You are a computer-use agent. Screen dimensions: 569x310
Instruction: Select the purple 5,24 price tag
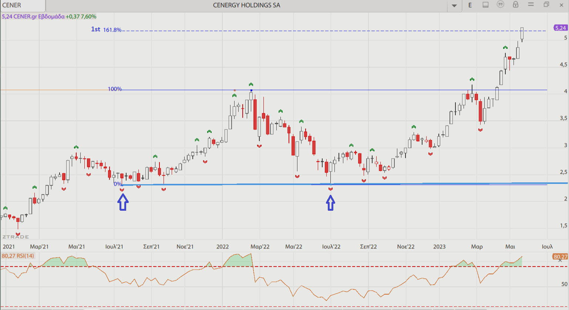[560, 28]
